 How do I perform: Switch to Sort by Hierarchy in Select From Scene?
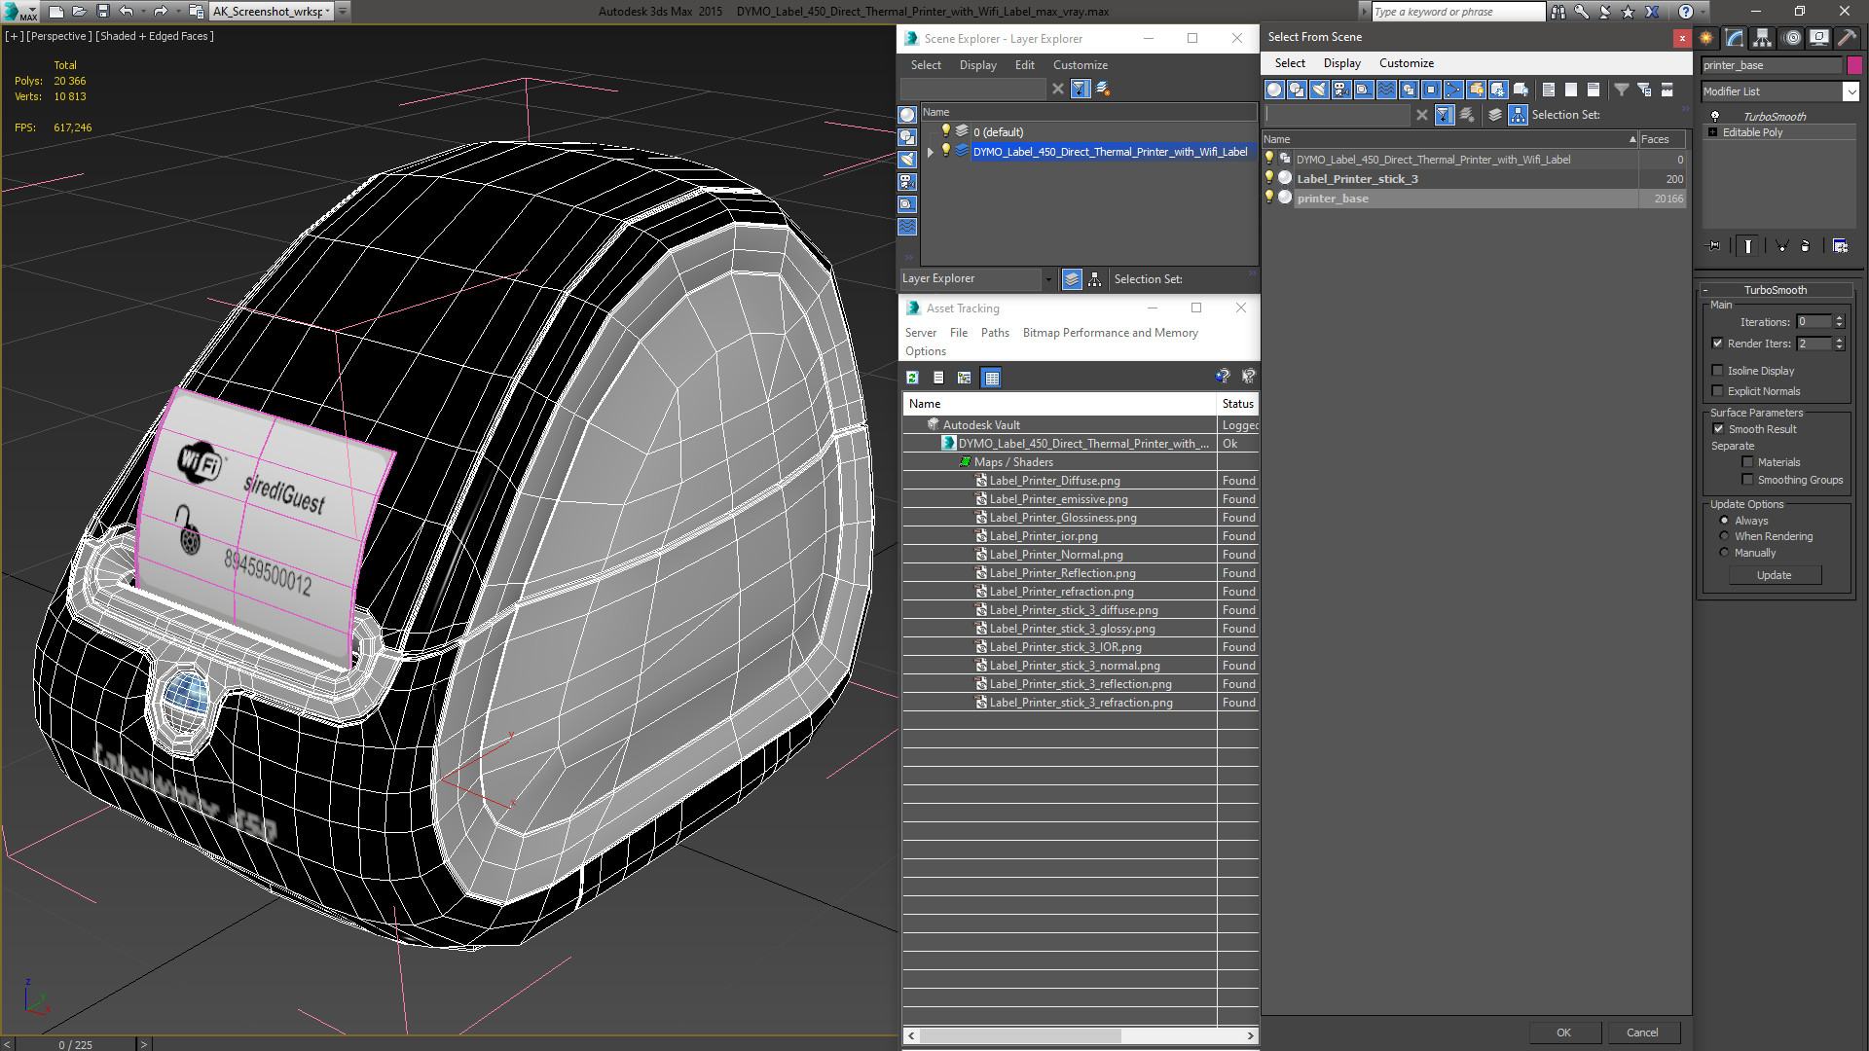(1518, 115)
